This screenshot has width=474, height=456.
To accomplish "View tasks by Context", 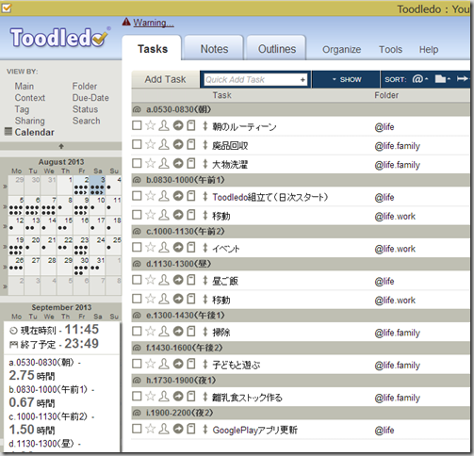I will click(x=30, y=98).
